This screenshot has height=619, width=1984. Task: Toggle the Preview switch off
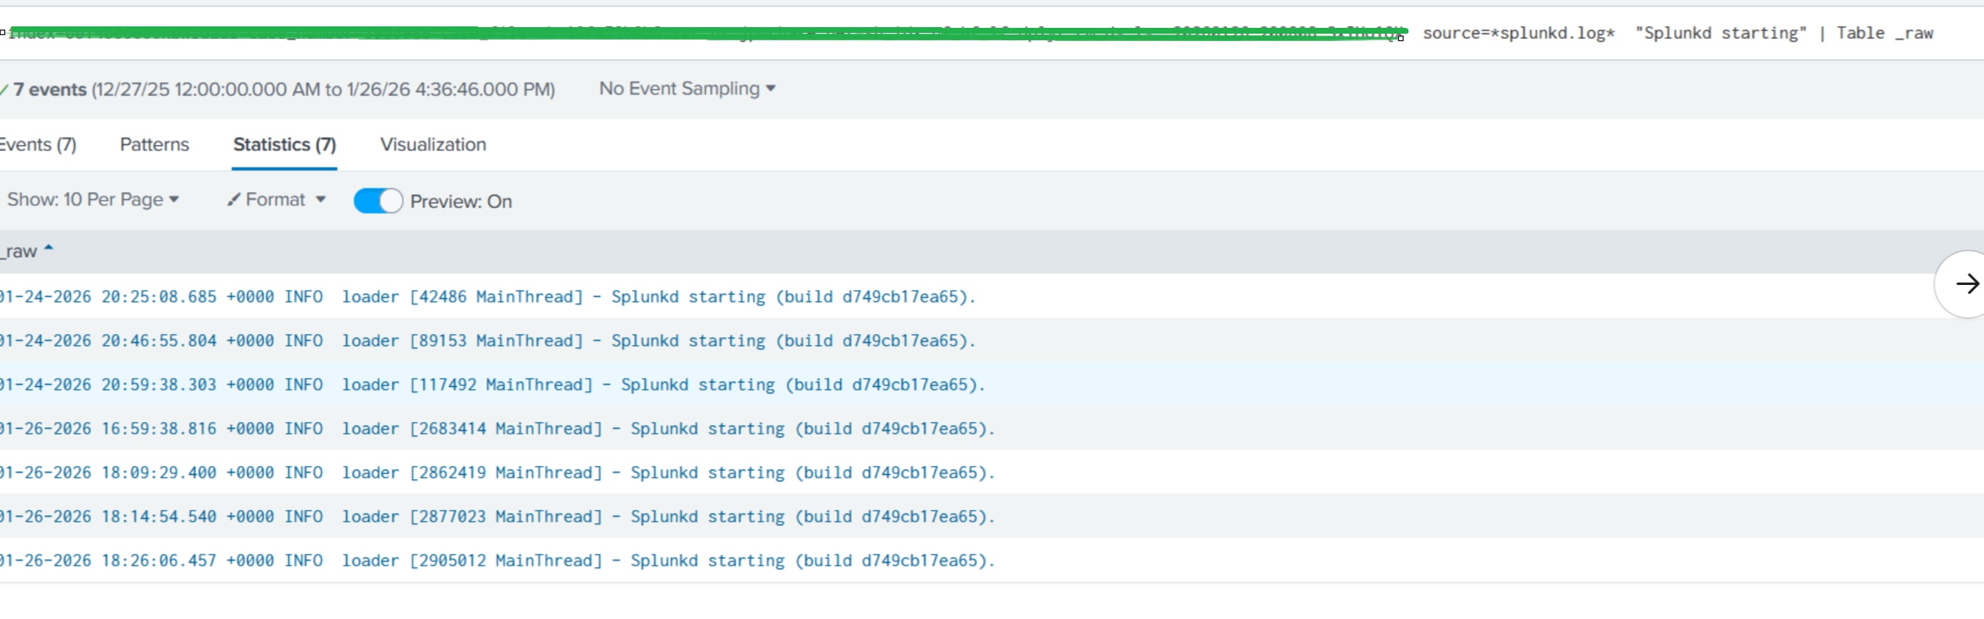pyautogui.click(x=378, y=201)
